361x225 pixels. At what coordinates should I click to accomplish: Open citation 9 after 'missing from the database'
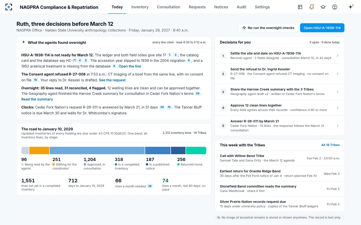(114, 66)
